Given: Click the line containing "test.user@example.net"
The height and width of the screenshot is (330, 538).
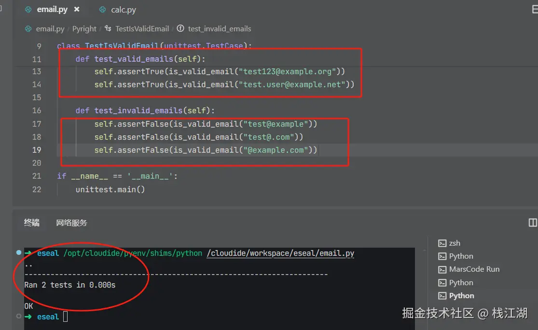Looking at the screenshot, I should point(224,85).
